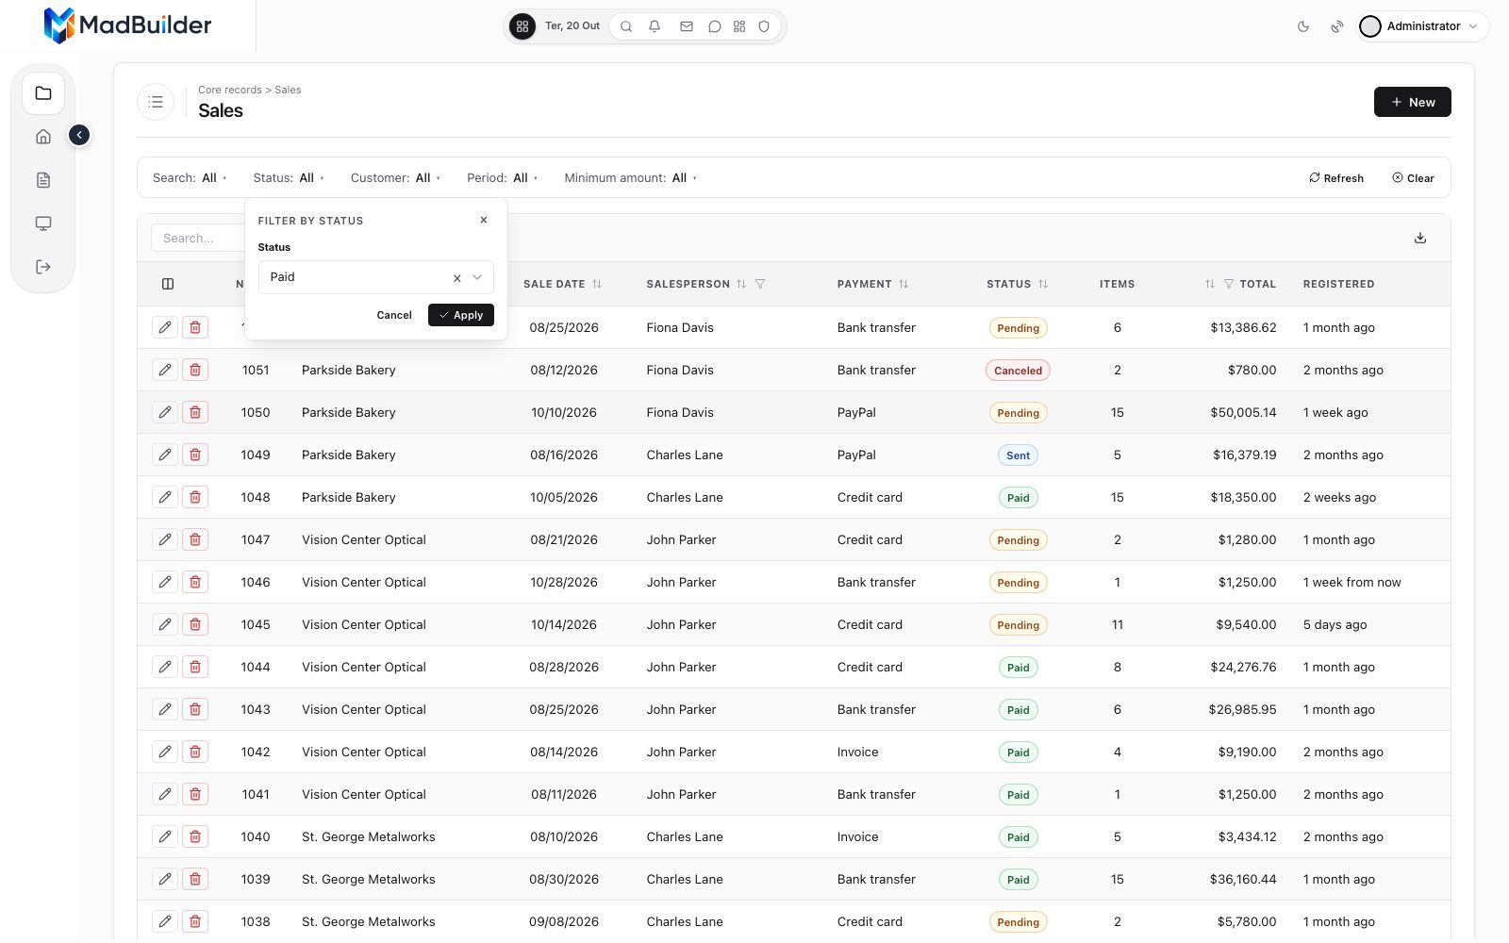Open the monitor icon in sidebar
The width and height of the screenshot is (1509, 943).
[x=43, y=223]
